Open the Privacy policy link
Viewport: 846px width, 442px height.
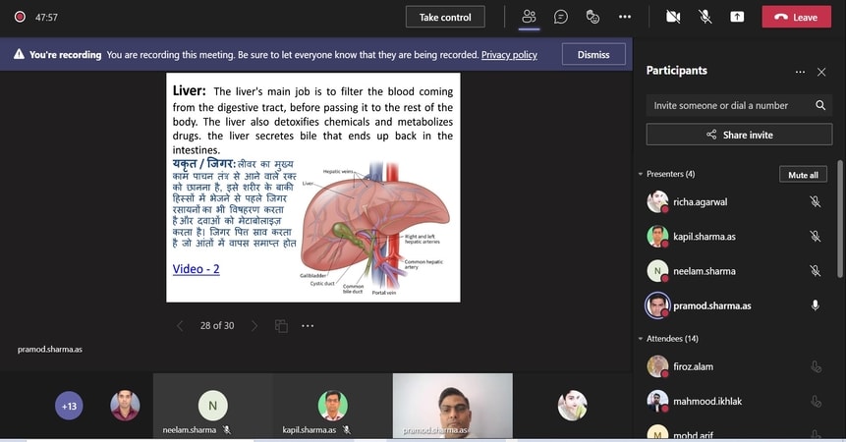(x=509, y=55)
